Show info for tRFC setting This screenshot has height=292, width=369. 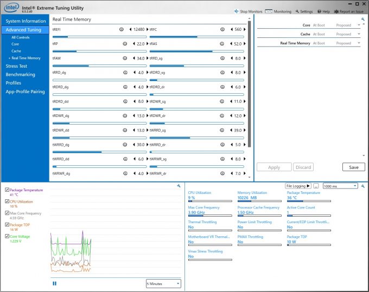point(222,29)
